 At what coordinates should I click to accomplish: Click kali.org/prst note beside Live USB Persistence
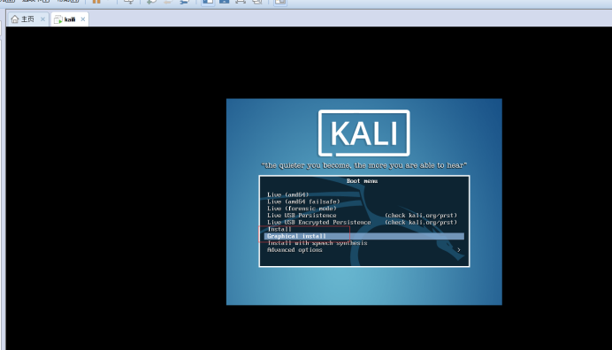(421, 216)
